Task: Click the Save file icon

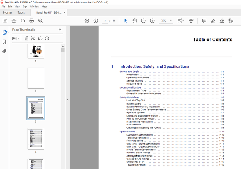Action: coord(5,21)
